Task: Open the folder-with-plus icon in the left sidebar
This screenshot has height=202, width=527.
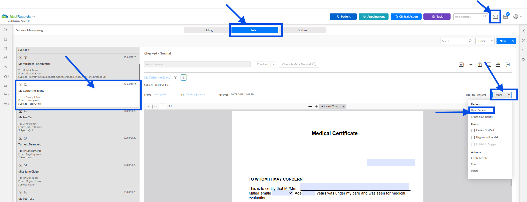Action: [x=6, y=104]
